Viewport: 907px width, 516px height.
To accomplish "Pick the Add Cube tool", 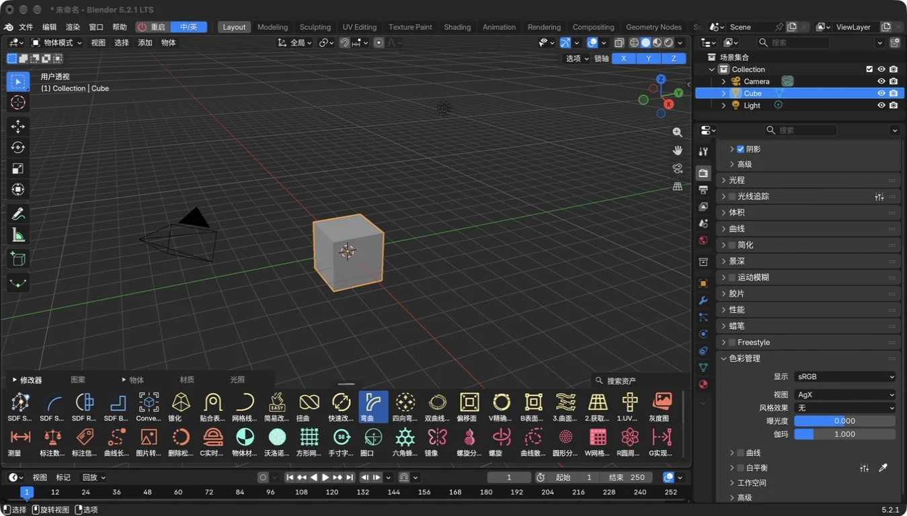I will click(x=18, y=259).
